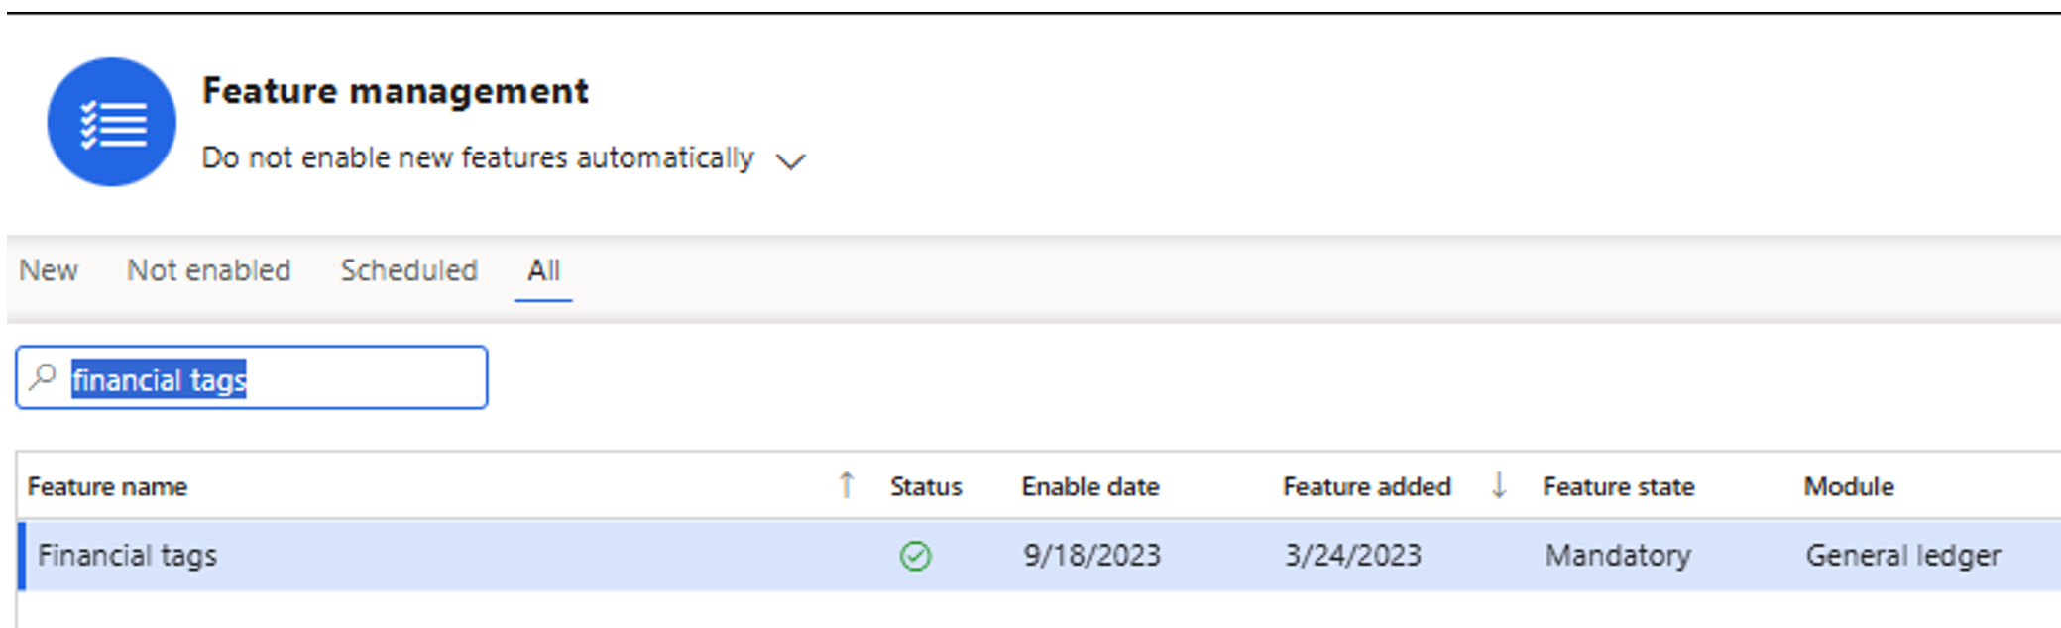Sort by Feature state column header
Screen dimensions: 2061x628
[x=1619, y=486]
